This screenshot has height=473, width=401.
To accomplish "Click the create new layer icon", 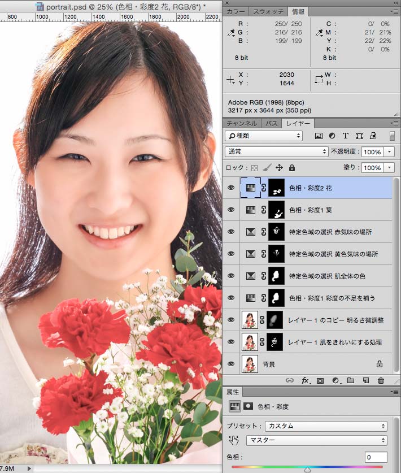I will point(365,381).
